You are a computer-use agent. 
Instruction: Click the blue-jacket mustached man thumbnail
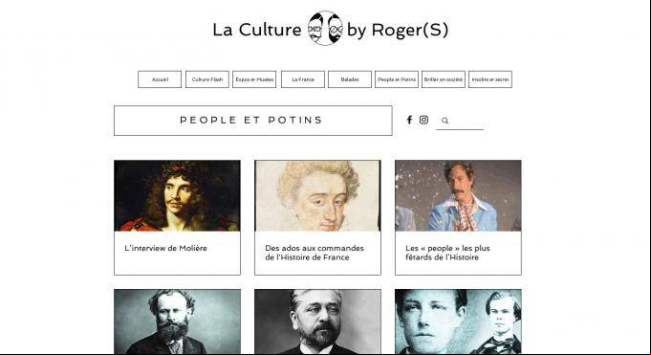point(458,196)
